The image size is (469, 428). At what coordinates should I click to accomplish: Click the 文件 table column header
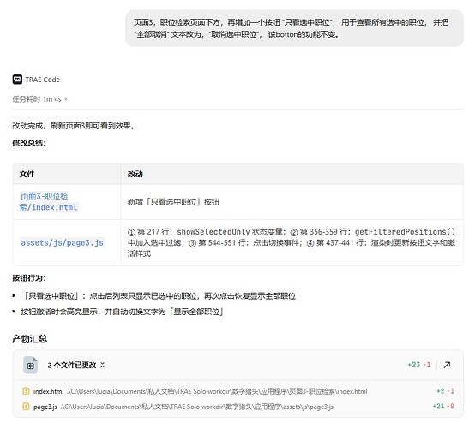tap(66, 174)
